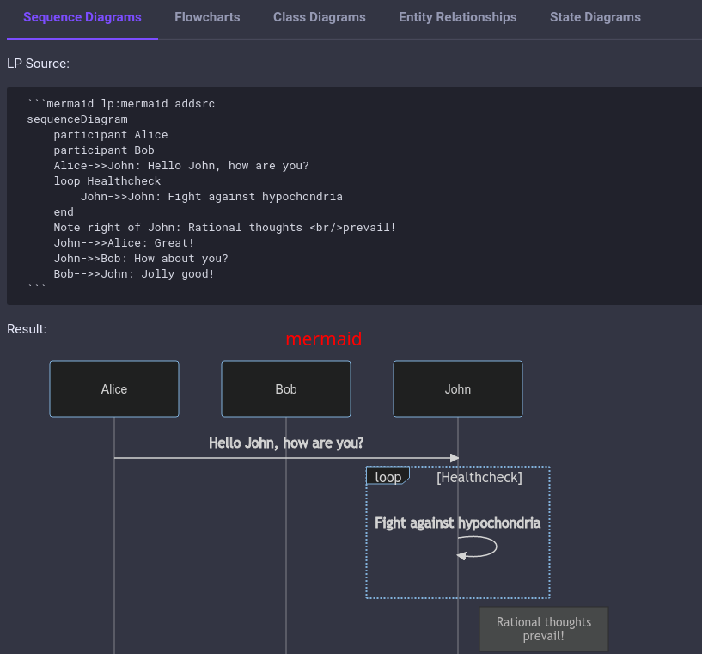Open the State Diagrams tab

point(595,17)
